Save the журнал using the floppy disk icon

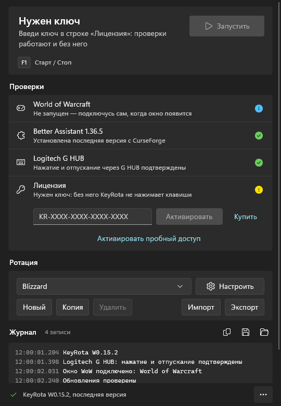246,332
